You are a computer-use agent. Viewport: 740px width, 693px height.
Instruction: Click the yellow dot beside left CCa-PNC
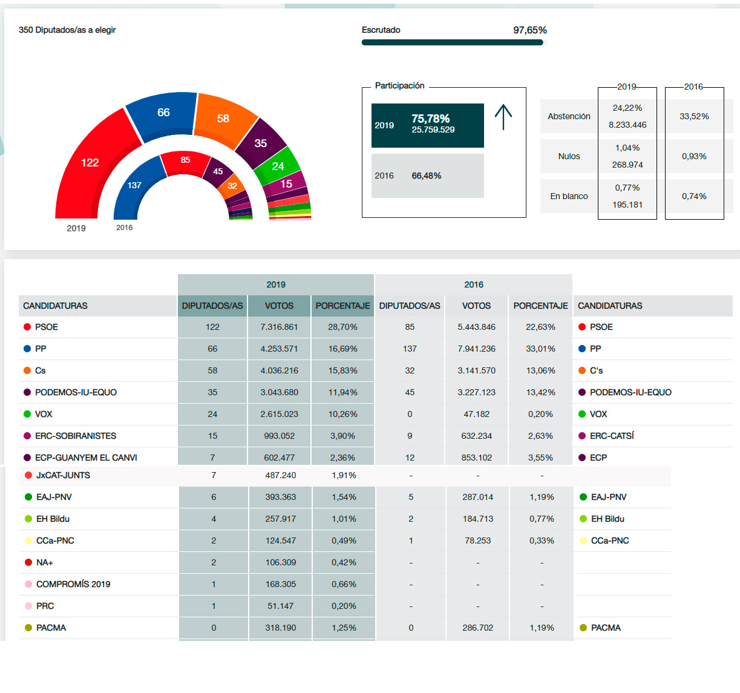point(28,540)
